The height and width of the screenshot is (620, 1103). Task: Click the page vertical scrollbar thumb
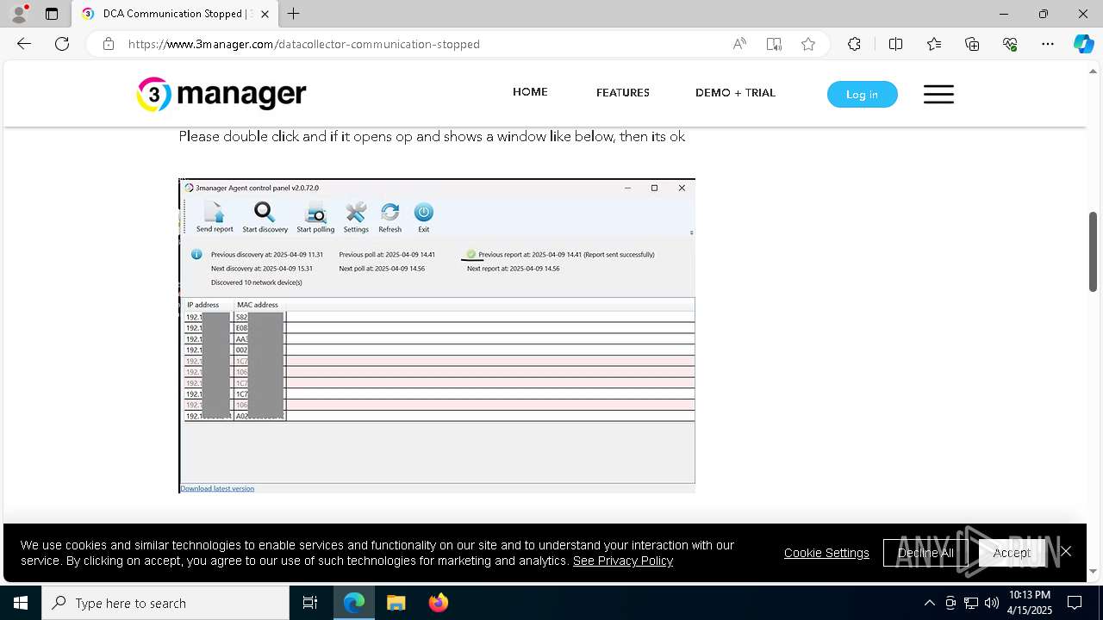coord(1094,251)
